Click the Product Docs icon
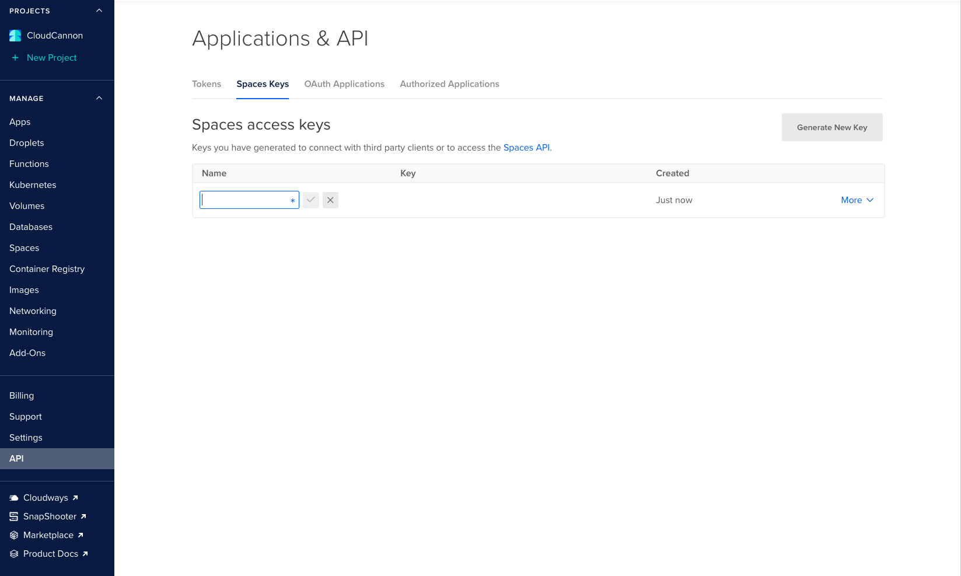961x576 pixels. tap(13, 553)
